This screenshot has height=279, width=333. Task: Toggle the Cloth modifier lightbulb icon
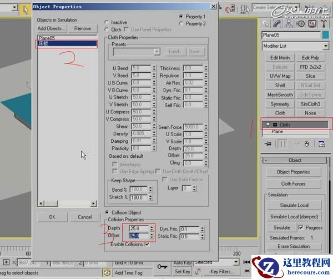coord(267,124)
